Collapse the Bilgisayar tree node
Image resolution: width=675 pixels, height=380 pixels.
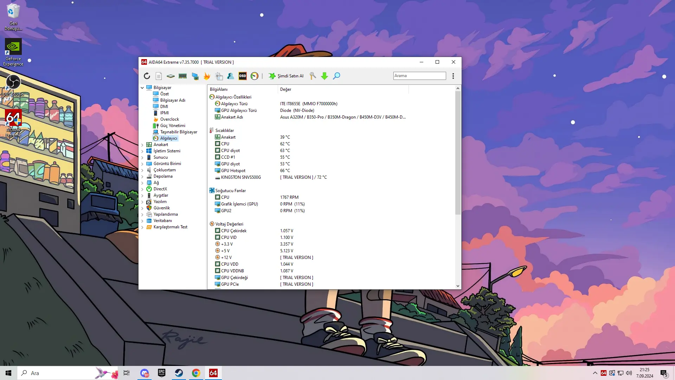[x=142, y=88]
